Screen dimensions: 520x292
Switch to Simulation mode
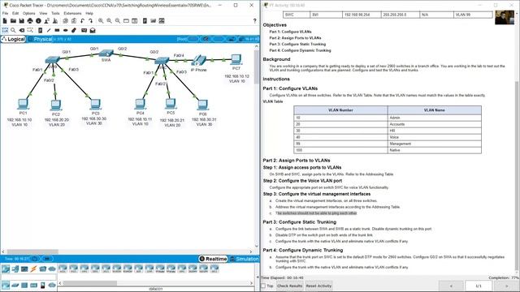[x=245, y=259]
